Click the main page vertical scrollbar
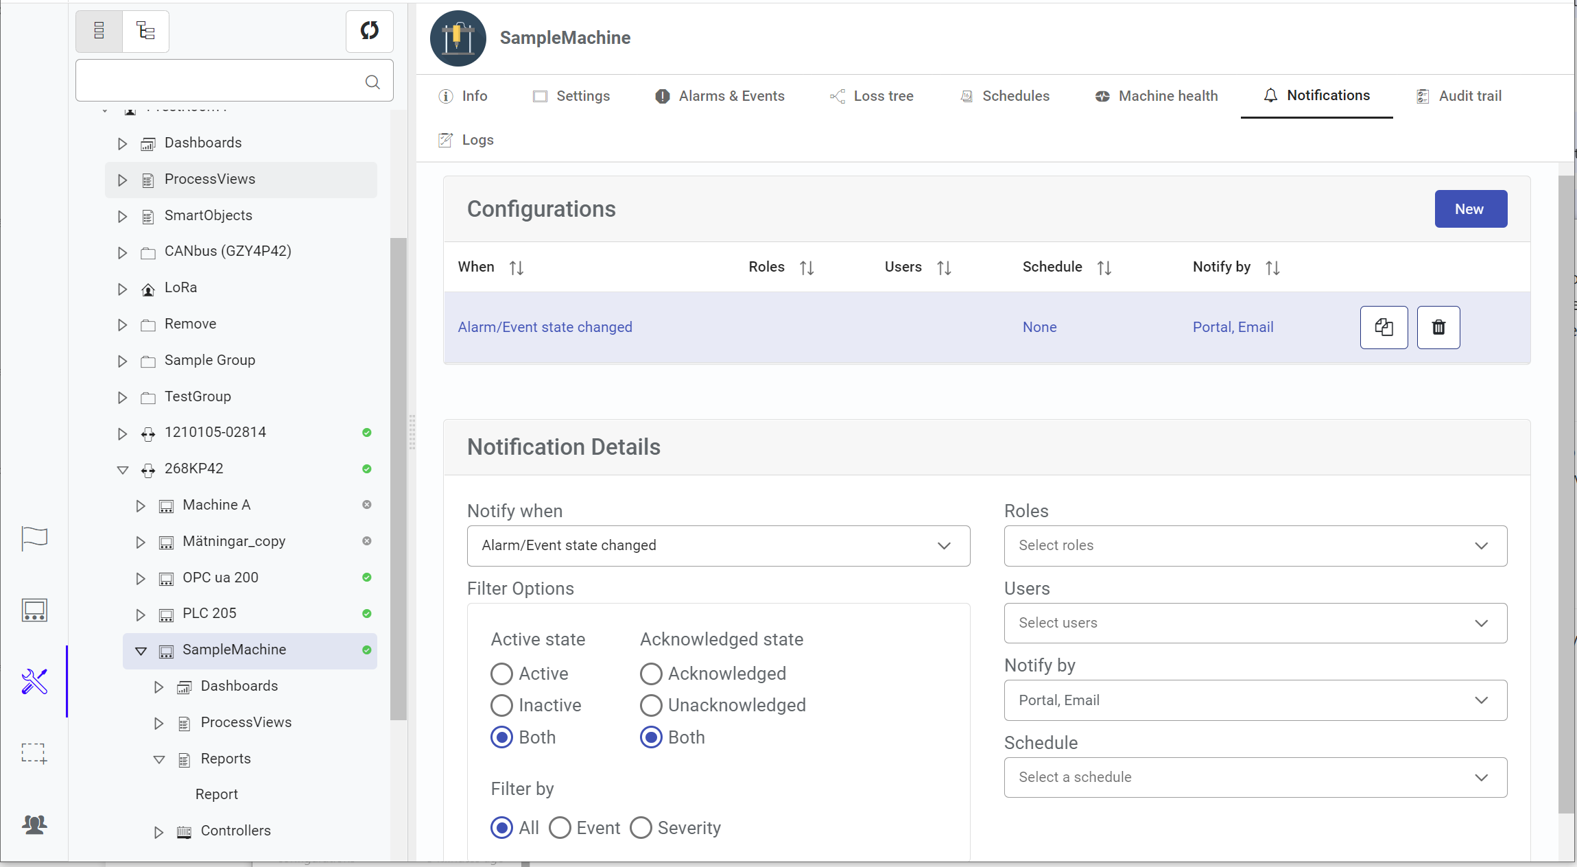The image size is (1577, 867). tap(1566, 494)
